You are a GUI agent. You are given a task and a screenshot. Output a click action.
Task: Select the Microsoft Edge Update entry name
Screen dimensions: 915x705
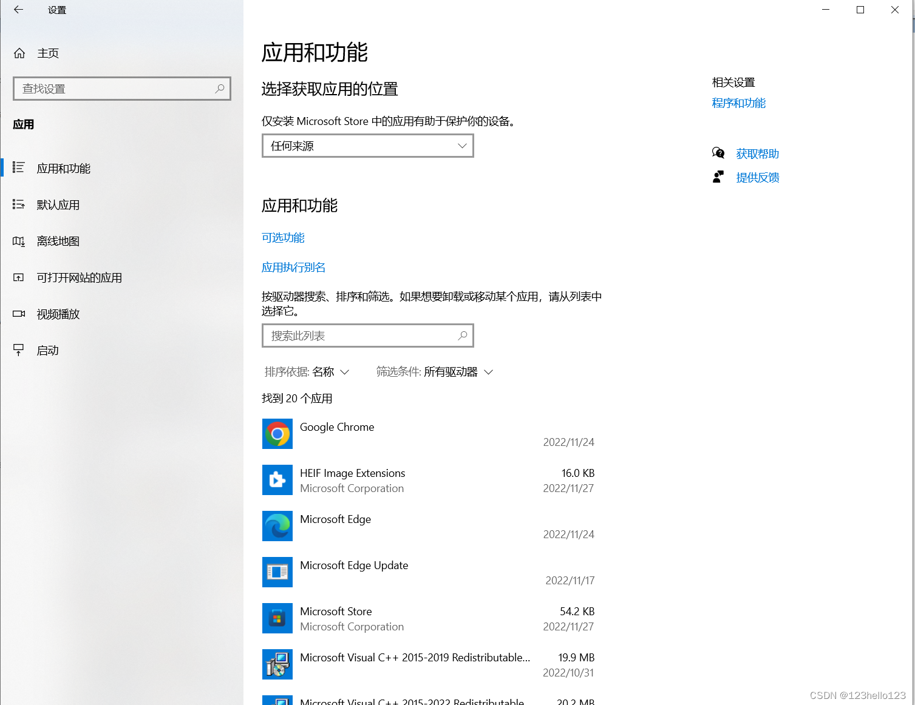click(354, 565)
